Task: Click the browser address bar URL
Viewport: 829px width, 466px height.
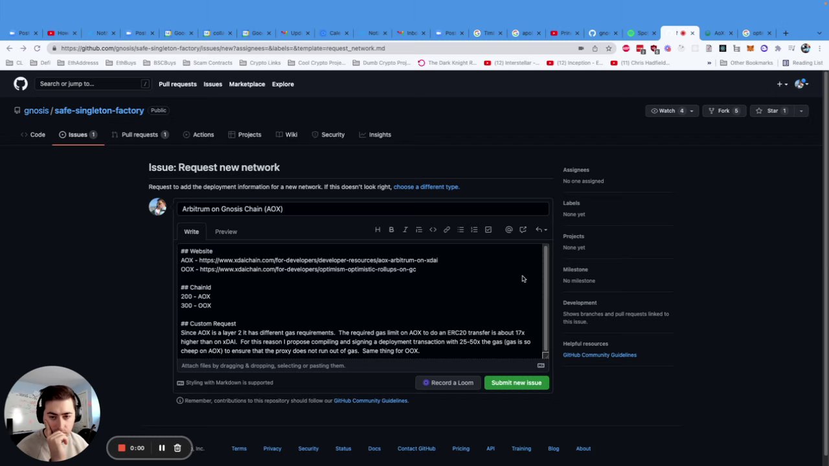Action: pos(223,49)
